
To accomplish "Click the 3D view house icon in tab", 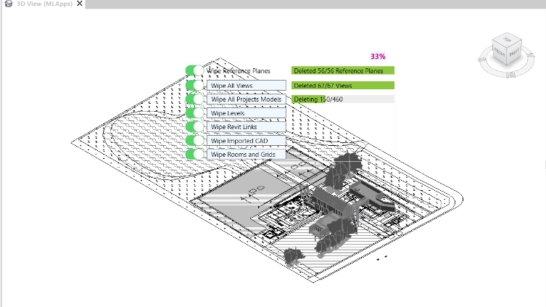I will (9, 4).
